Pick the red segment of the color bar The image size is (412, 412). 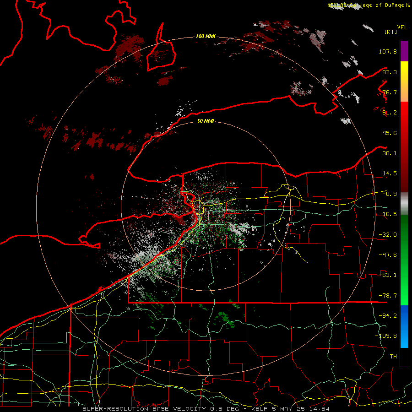click(x=404, y=146)
